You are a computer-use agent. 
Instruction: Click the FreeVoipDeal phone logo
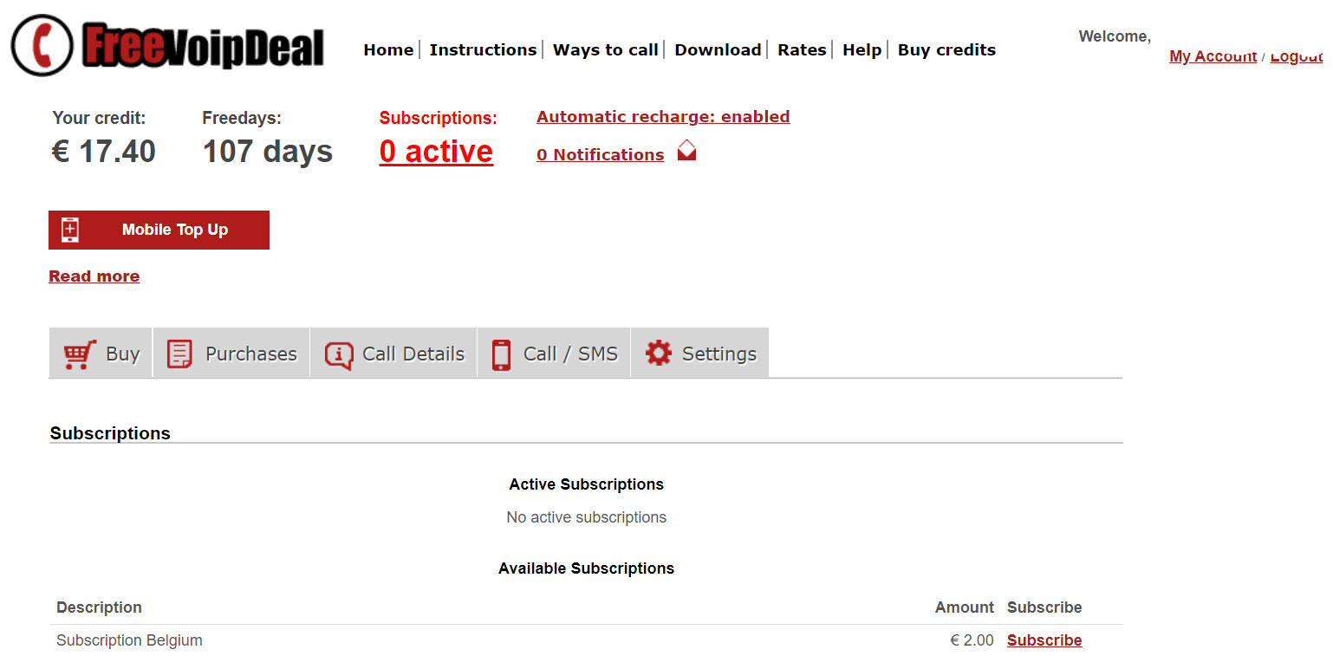coord(42,45)
